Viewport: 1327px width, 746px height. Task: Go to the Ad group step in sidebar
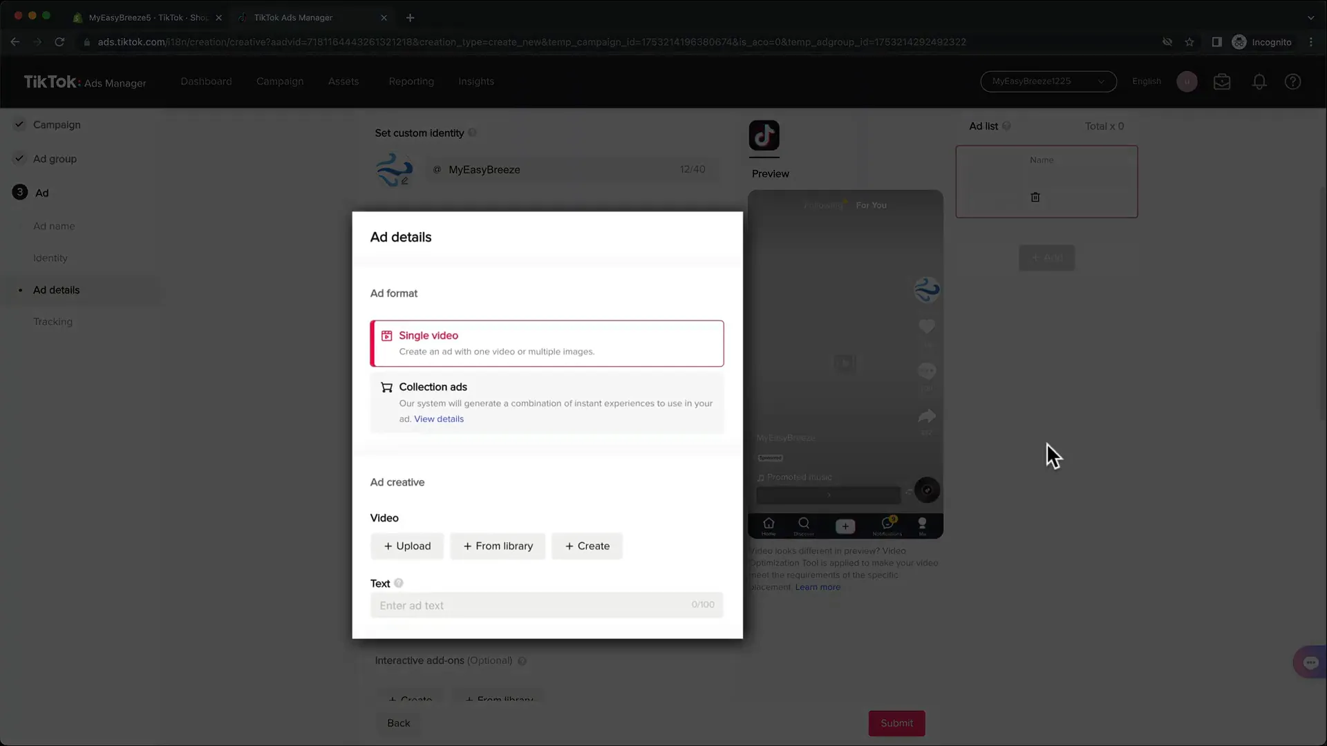[55, 159]
